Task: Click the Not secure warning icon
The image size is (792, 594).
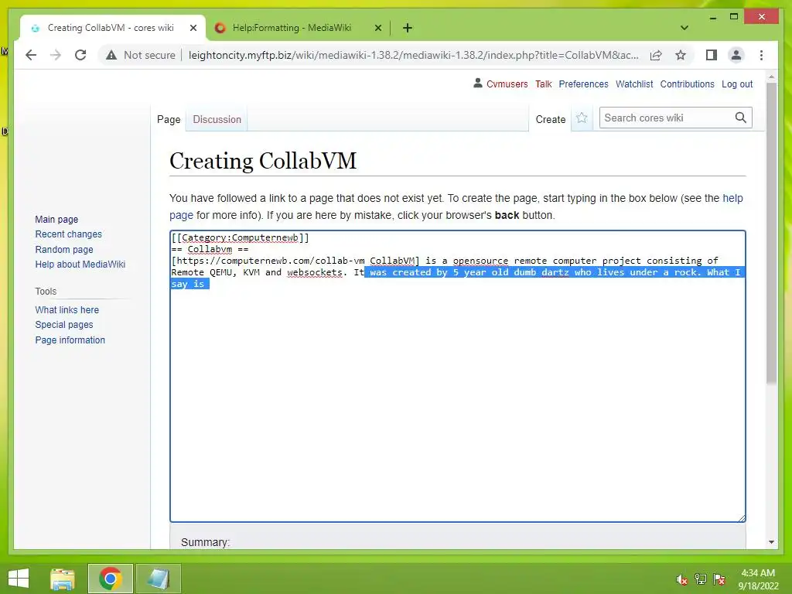Action: click(x=111, y=55)
